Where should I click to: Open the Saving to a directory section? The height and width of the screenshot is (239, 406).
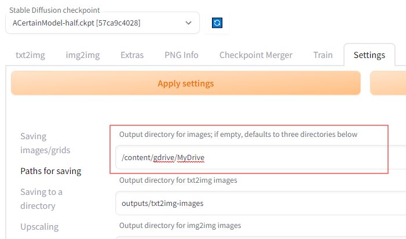[x=42, y=199]
